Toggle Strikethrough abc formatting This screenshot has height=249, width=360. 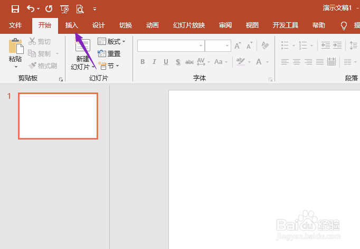coord(190,62)
